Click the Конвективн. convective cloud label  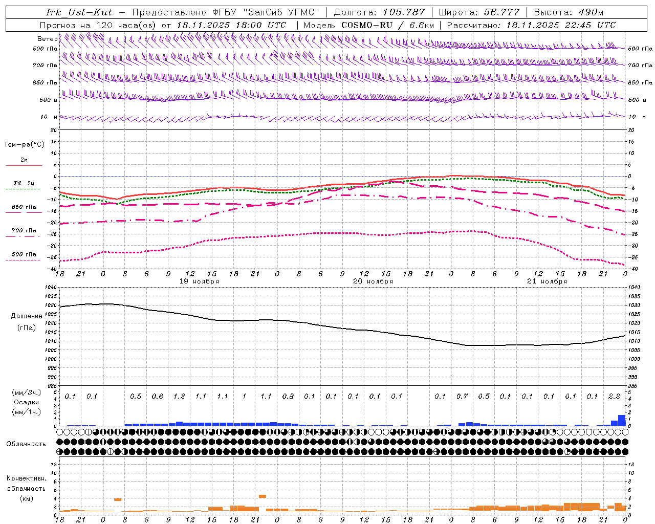pos(26,478)
